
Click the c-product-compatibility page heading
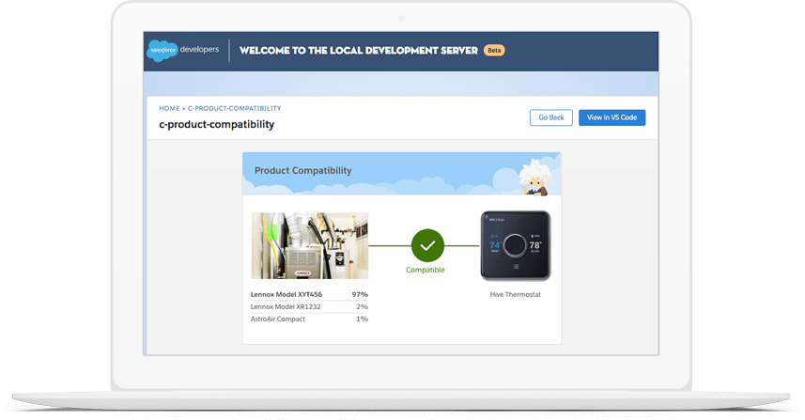(x=217, y=124)
